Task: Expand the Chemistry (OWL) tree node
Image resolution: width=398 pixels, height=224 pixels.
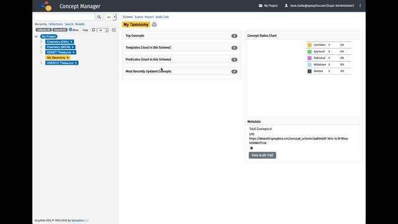Action: pyautogui.click(x=42, y=42)
